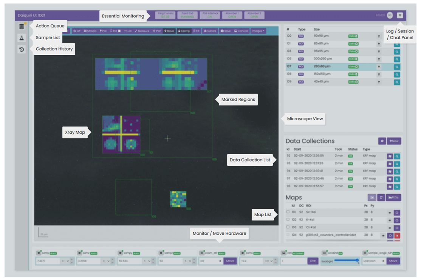Click the Fit view tool in toolbar

click(x=196, y=31)
